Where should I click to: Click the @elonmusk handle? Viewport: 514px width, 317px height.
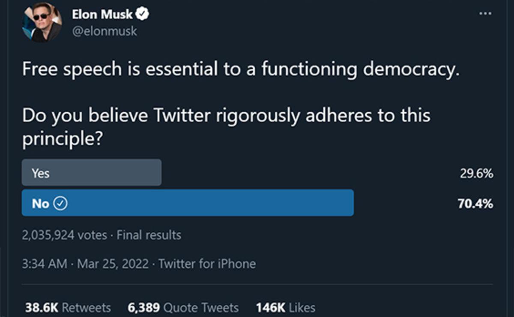tap(105, 31)
